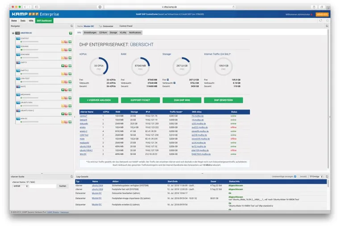The width and height of the screenshot is (340, 226).
Task: Open ZUM DHP WIKI button
Action: [x=182, y=100]
